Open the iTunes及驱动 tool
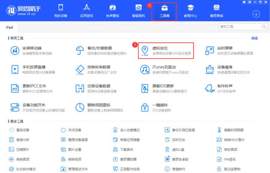 145,69
